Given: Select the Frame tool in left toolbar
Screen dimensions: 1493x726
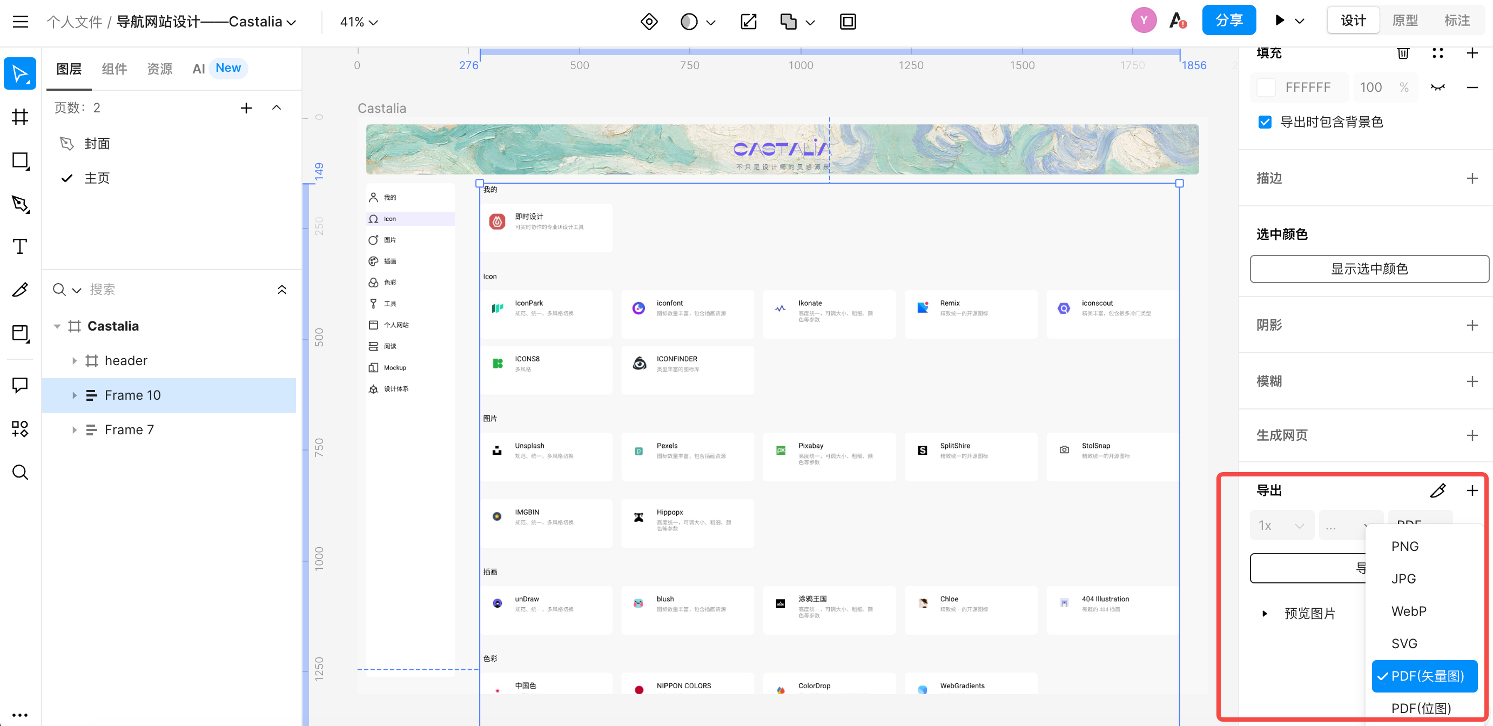Looking at the screenshot, I should [21, 117].
